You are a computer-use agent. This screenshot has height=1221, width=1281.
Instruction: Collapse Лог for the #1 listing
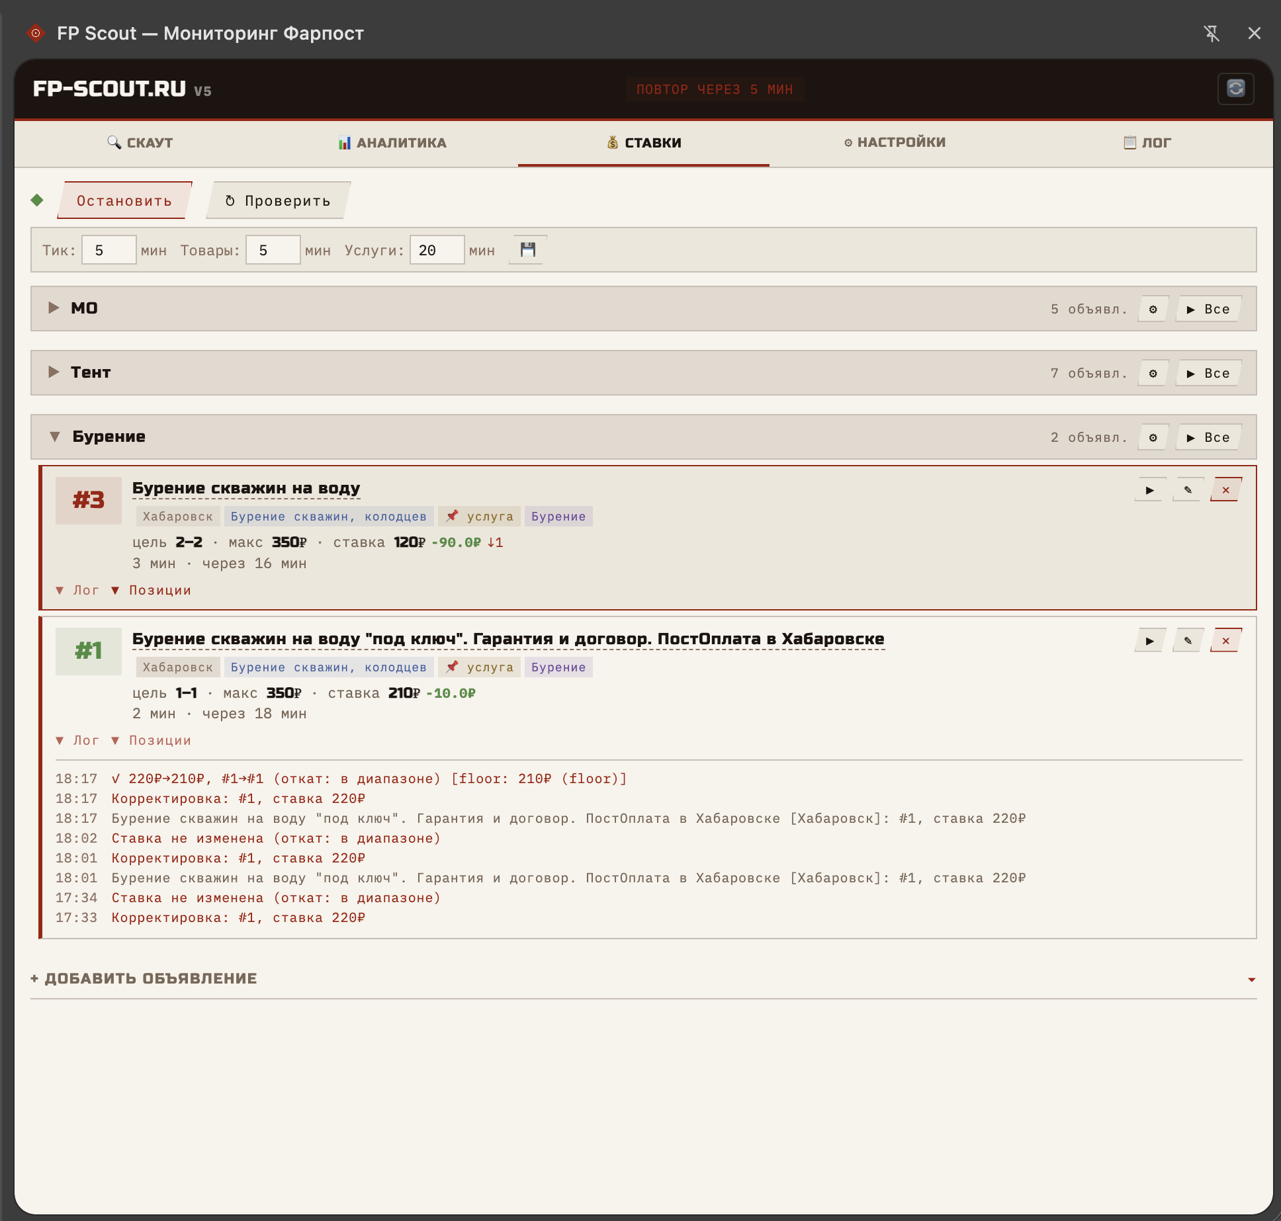[x=78, y=740]
